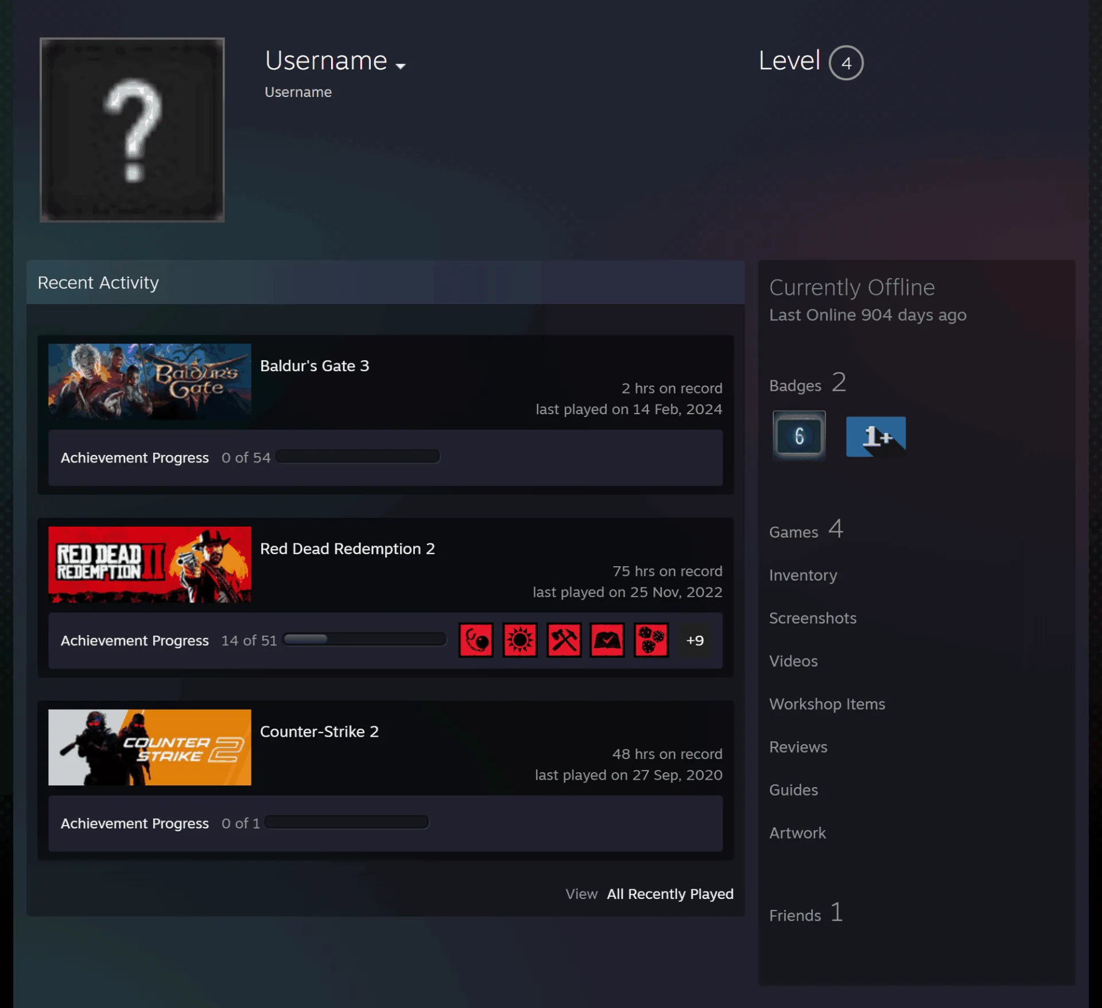The width and height of the screenshot is (1102, 1008).
Task: Click 'last played on 27 Sep, 2020'
Action: tap(629, 775)
